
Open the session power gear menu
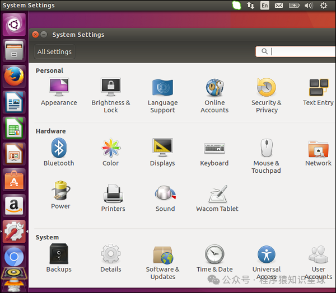(x=324, y=5)
